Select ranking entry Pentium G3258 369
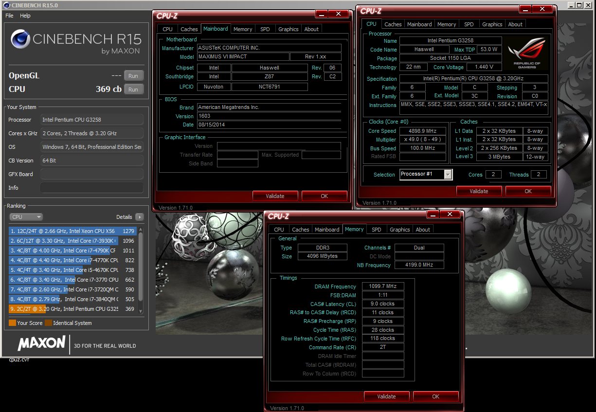This screenshot has width=596, height=412. click(x=73, y=309)
